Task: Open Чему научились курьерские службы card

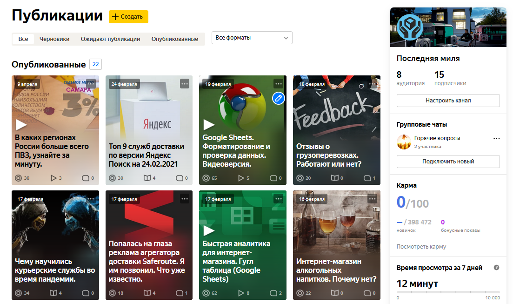Action: click(55, 245)
